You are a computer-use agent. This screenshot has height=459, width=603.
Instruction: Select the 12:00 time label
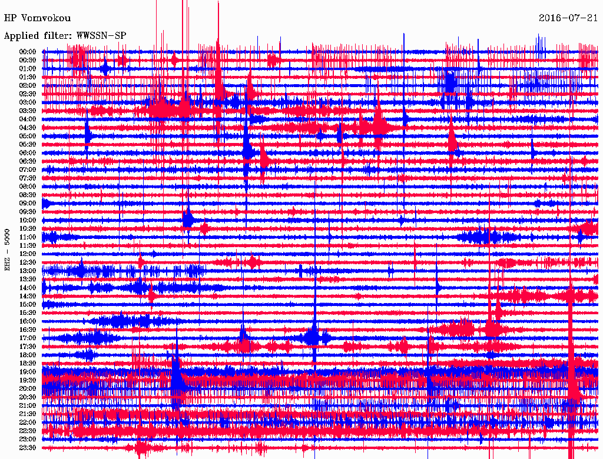28,254
